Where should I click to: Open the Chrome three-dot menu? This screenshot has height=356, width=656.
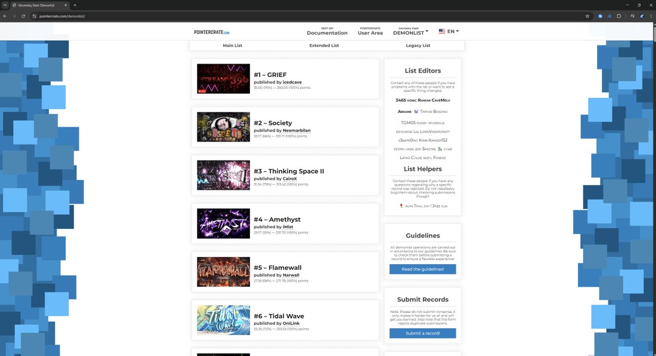click(x=651, y=16)
